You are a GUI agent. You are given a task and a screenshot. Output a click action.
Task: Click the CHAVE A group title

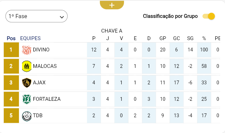coord(112,31)
